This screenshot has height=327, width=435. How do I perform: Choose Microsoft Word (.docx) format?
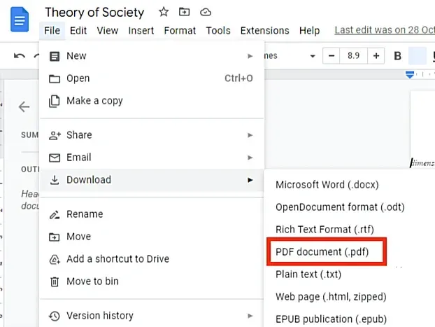(x=327, y=185)
